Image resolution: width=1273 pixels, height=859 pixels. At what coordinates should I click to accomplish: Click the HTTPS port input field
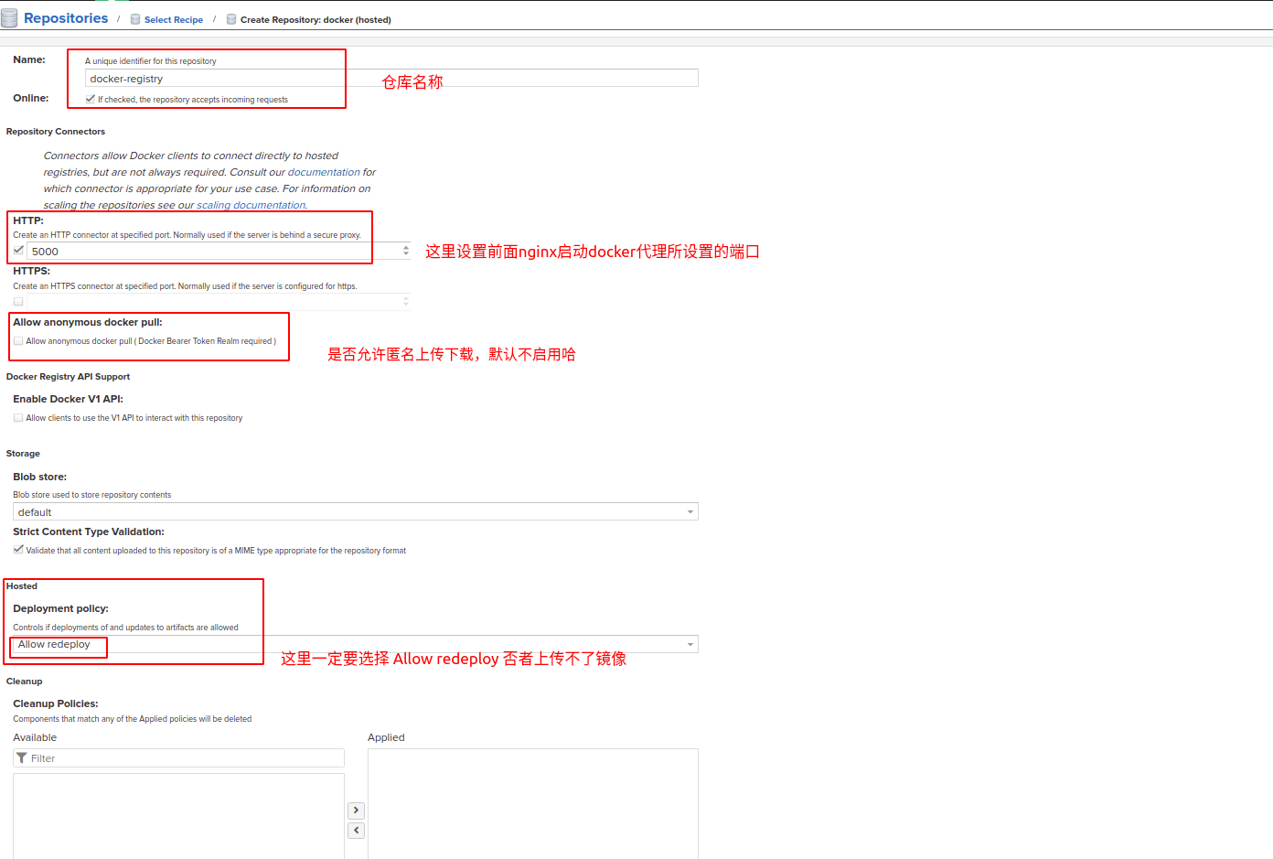pos(213,301)
